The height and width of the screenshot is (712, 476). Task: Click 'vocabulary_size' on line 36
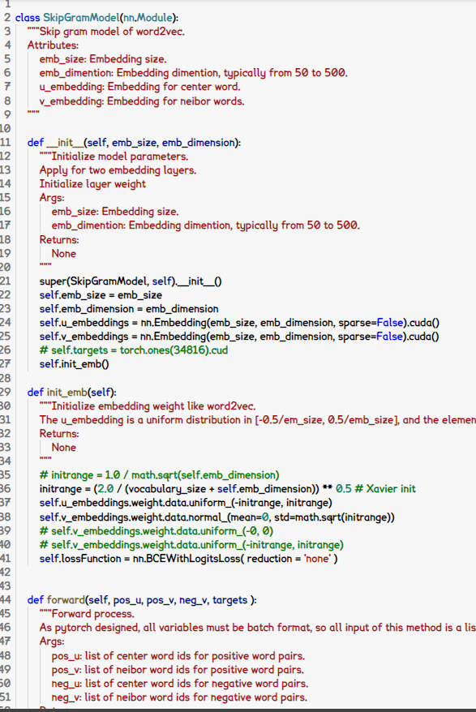pos(165,489)
